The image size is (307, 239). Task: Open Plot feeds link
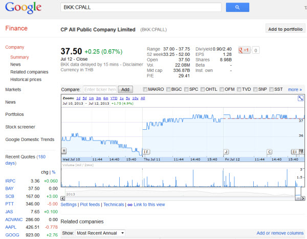pyautogui.click(x=90, y=205)
